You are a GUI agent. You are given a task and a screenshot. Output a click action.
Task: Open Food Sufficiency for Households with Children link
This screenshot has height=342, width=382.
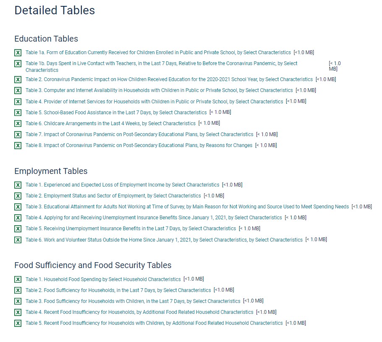coord(133,301)
